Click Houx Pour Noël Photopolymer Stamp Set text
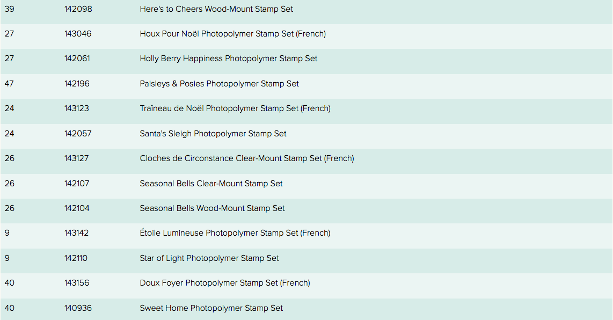The height and width of the screenshot is (320, 613). (x=232, y=34)
